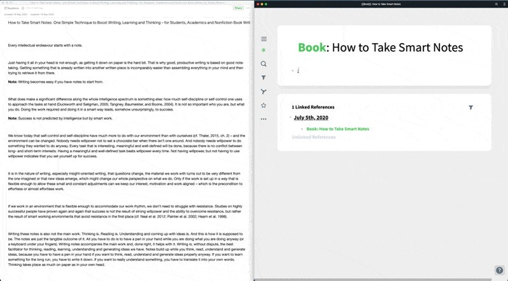Click the created date in Evernote header
The width and height of the screenshot is (508, 281).
pyautogui.click(x=16, y=15)
